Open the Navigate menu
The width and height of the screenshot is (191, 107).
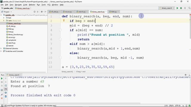(x=18, y=5)
